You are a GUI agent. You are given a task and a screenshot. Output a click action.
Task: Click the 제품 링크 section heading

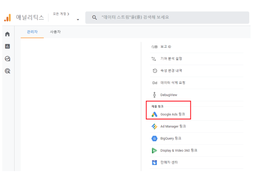pyautogui.click(x=157, y=106)
